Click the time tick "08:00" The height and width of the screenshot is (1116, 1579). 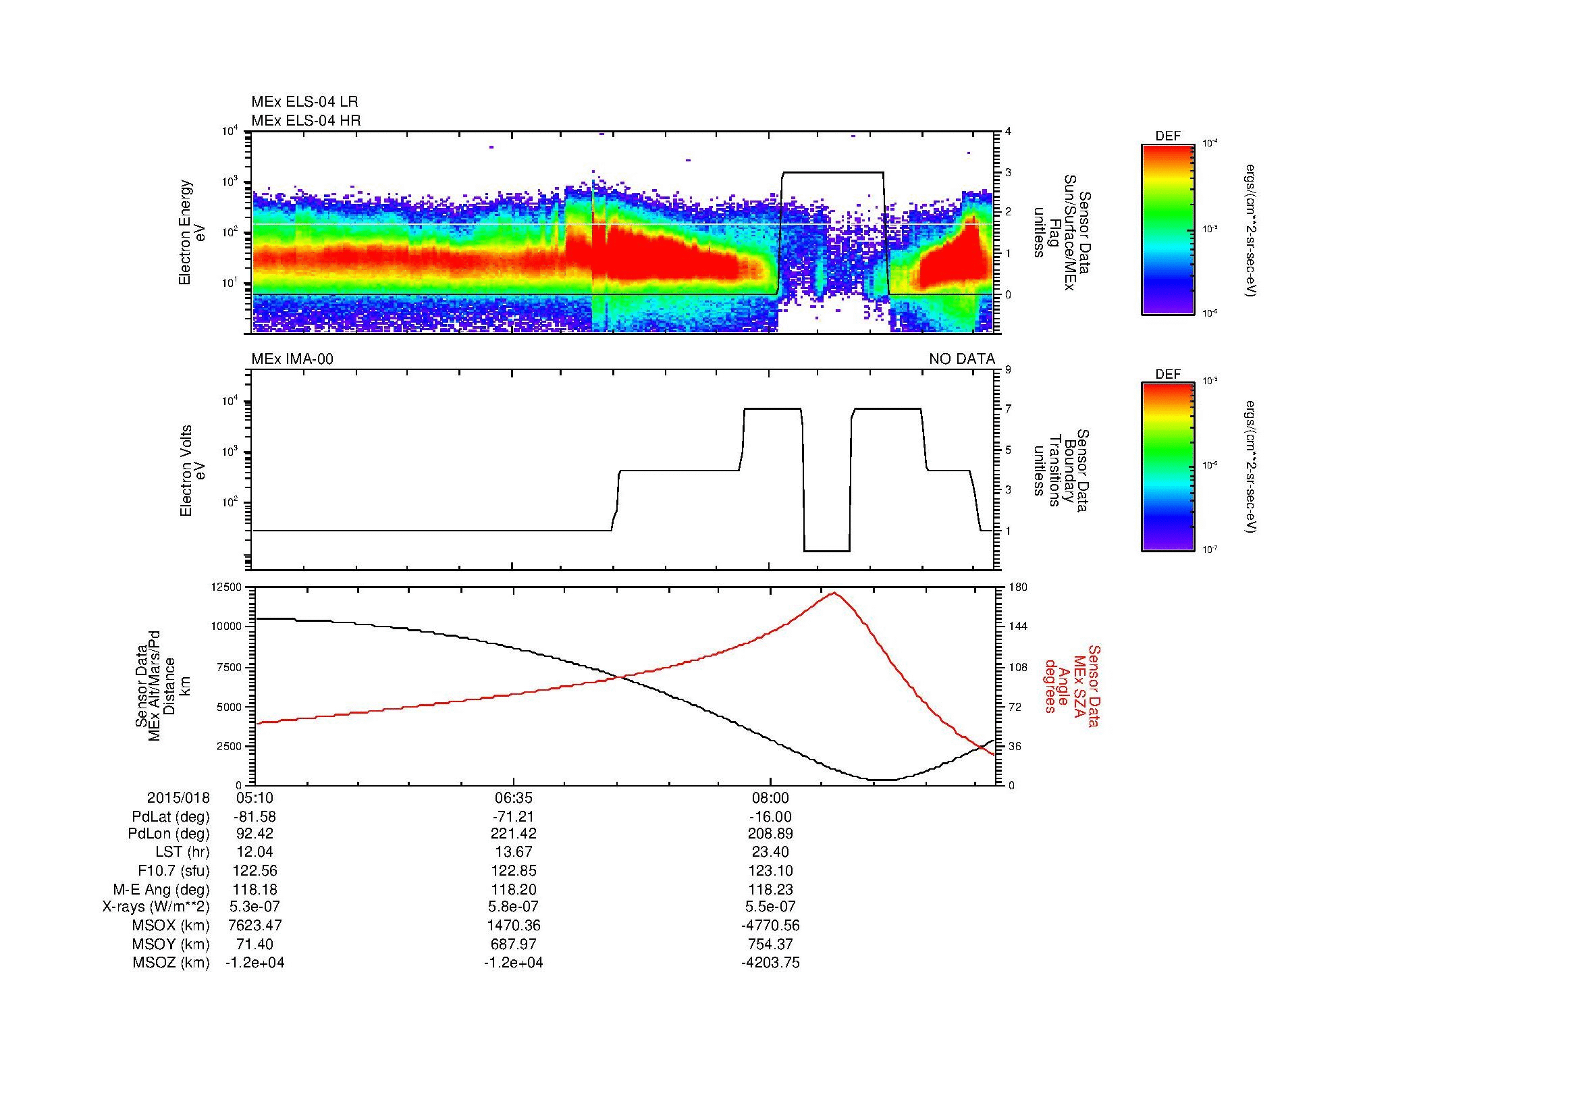[x=771, y=797]
